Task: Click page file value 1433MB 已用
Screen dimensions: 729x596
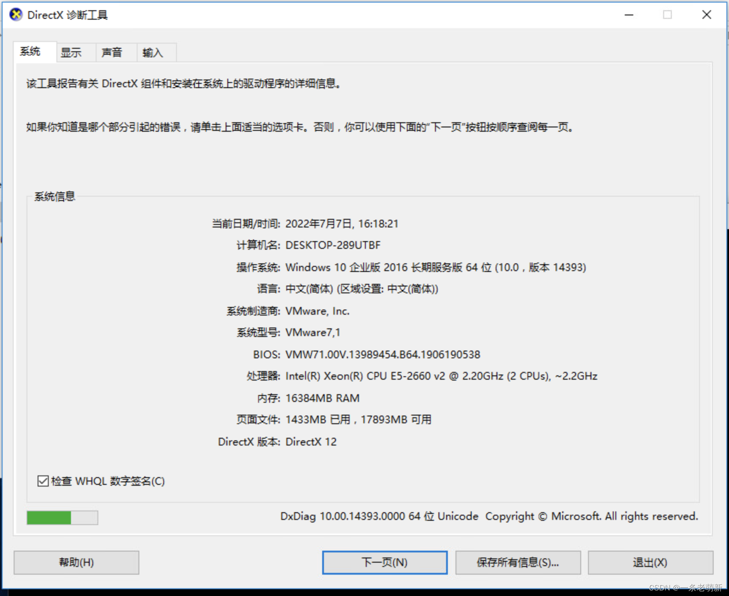Action: [x=358, y=419]
